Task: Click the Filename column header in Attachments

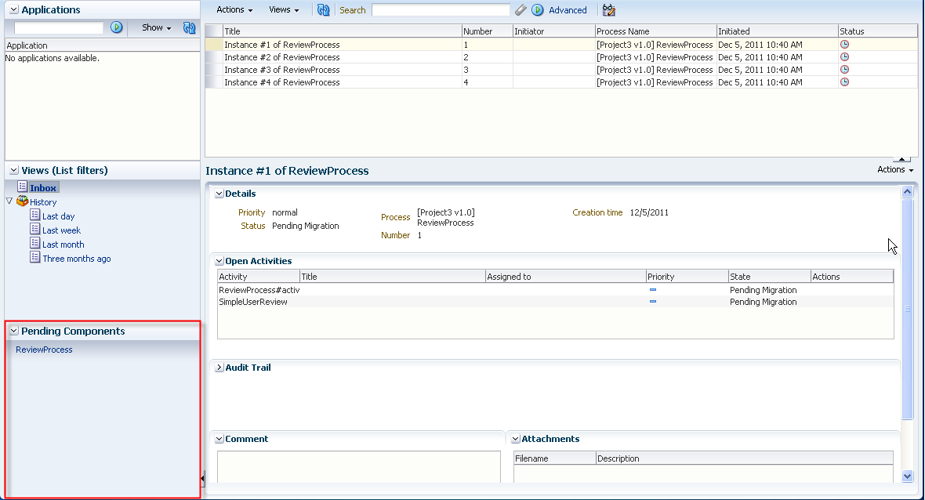Action: [x=554, y=458]
